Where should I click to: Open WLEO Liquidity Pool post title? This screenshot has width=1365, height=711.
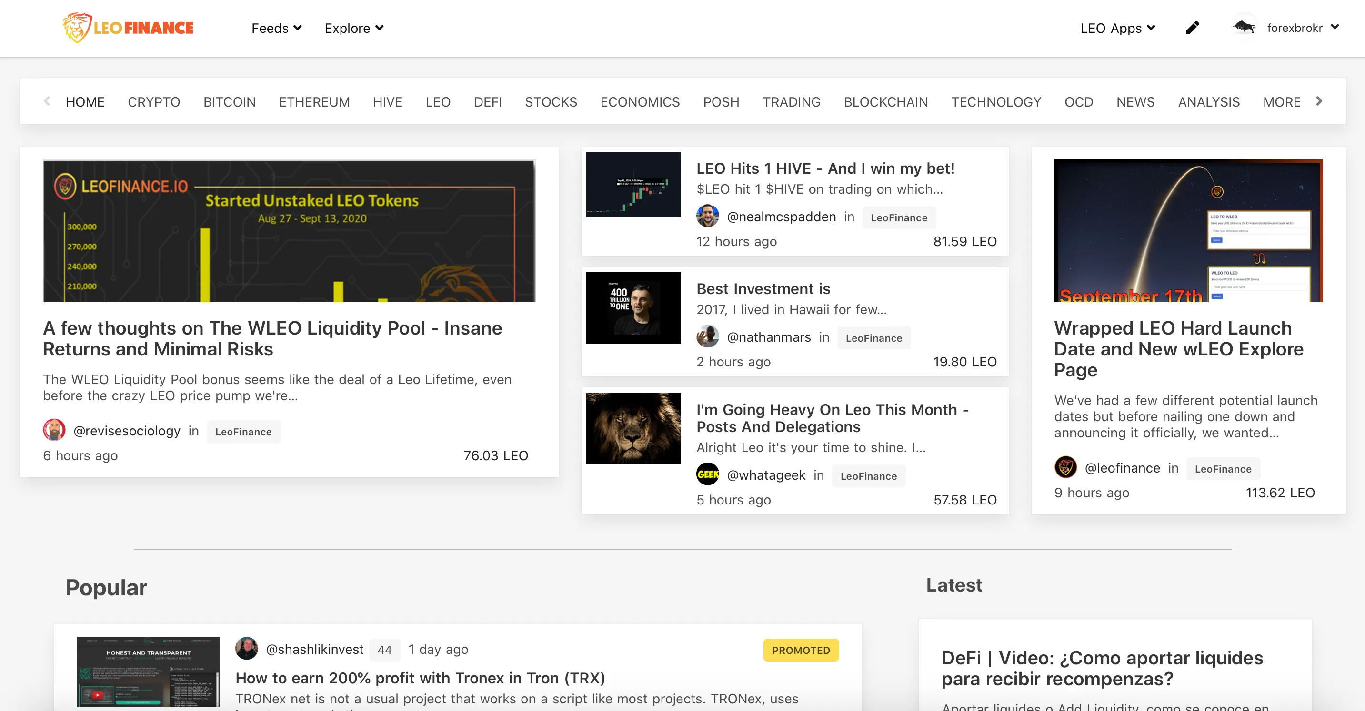point(272,338)
